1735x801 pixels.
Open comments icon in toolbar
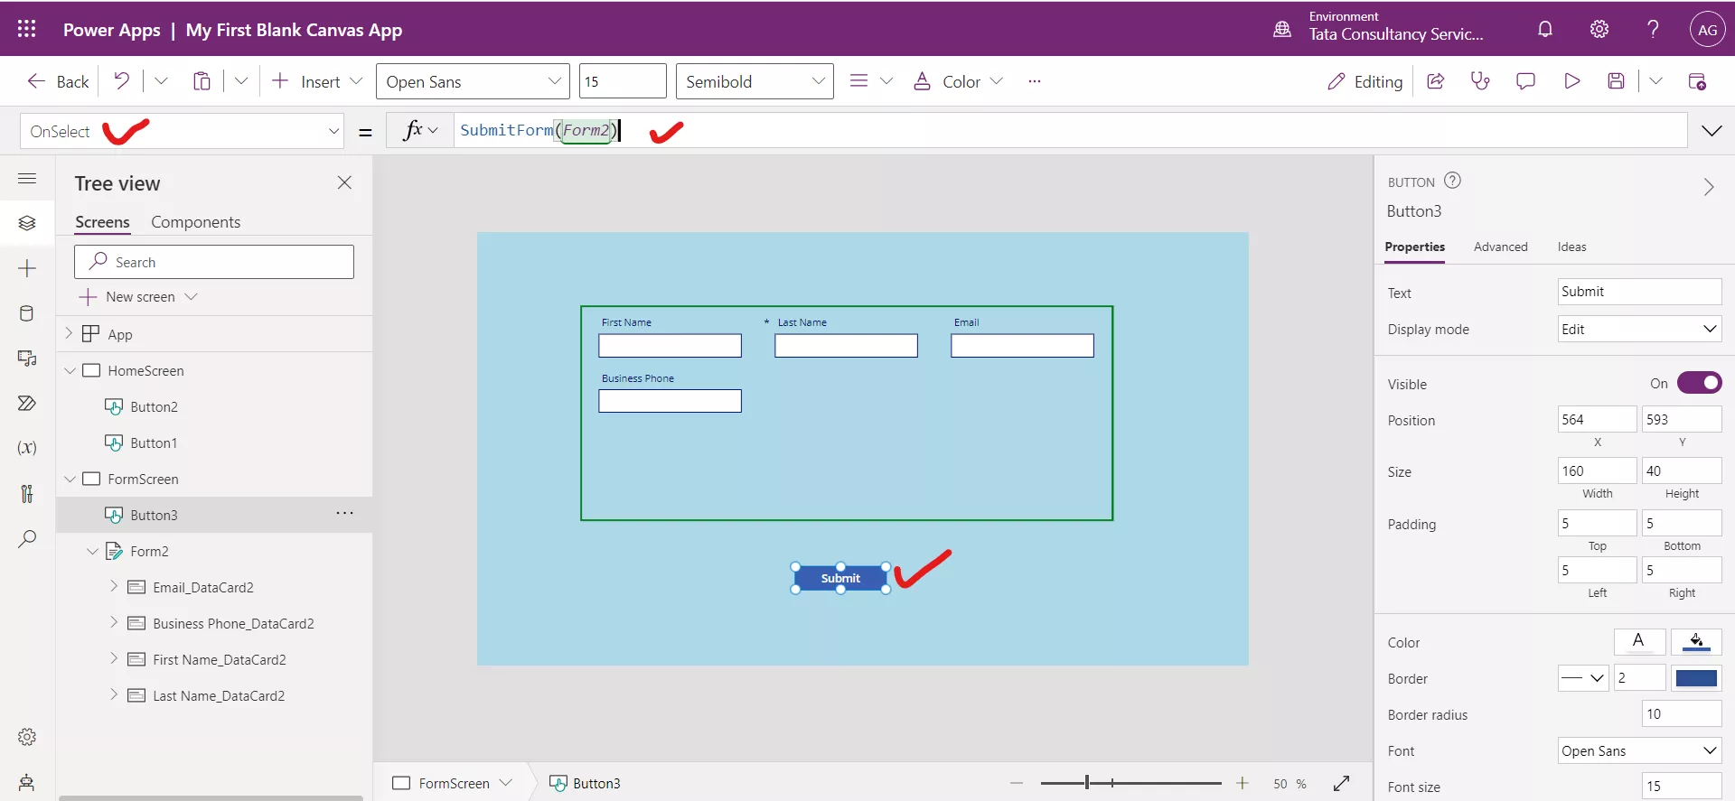1525,81
